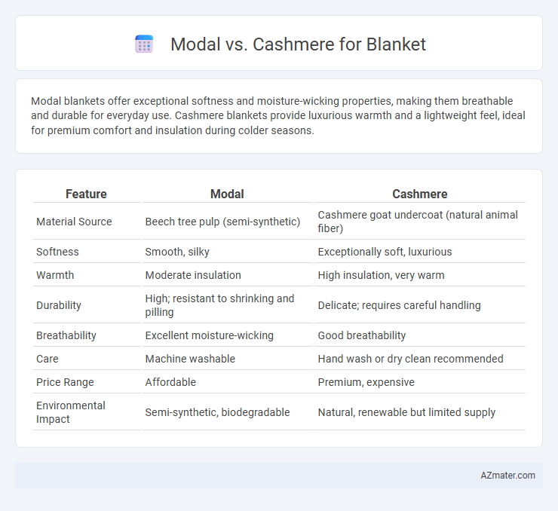Click the title 'Modal vs. Cashmere for Blanket'
The height and width of the screenshot is (511, 558).
point(298,44)
